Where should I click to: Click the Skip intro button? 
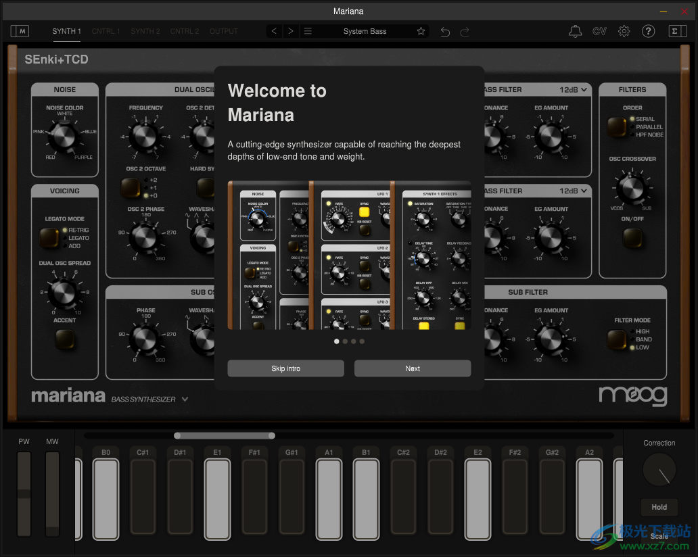[285, 368]
